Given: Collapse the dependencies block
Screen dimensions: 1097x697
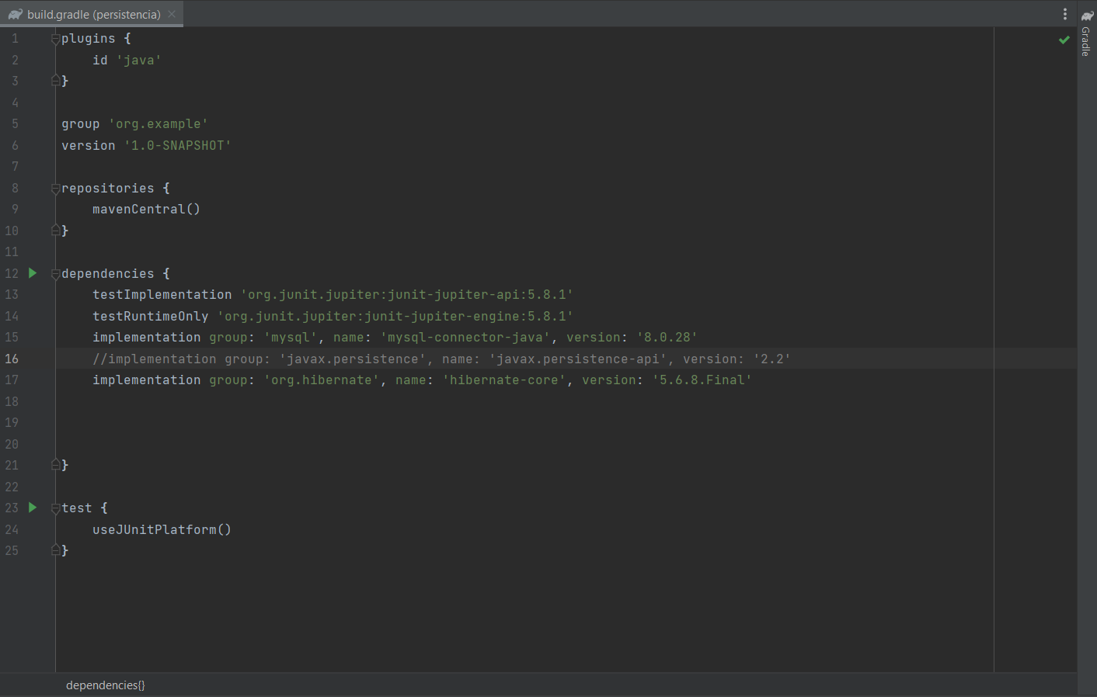Looking at the screenshot, I should point(55,274).
